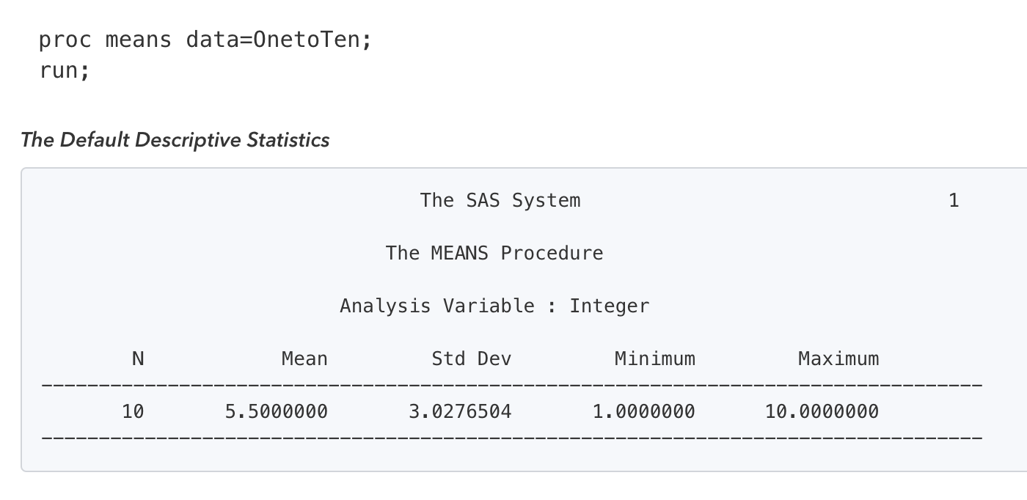
Task: Click 'Analysis Variable : Integer' line
Action: (x=494, y=306)
